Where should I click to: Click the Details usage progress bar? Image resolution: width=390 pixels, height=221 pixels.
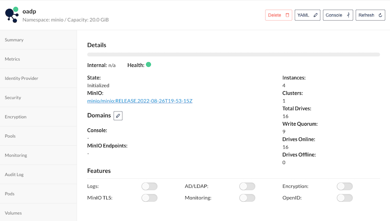click(234, 55)
